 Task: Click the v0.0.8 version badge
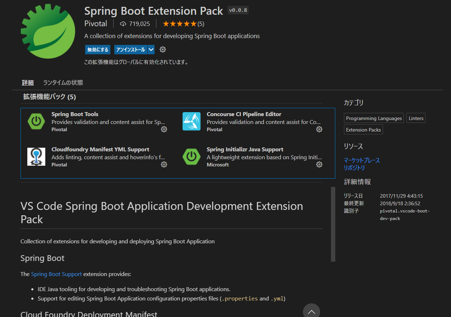coord(238,10)
